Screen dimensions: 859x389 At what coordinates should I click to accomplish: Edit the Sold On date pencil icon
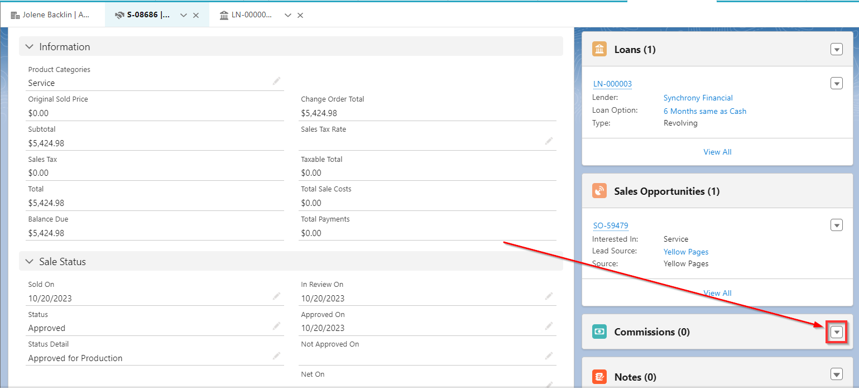coord(276,296)
